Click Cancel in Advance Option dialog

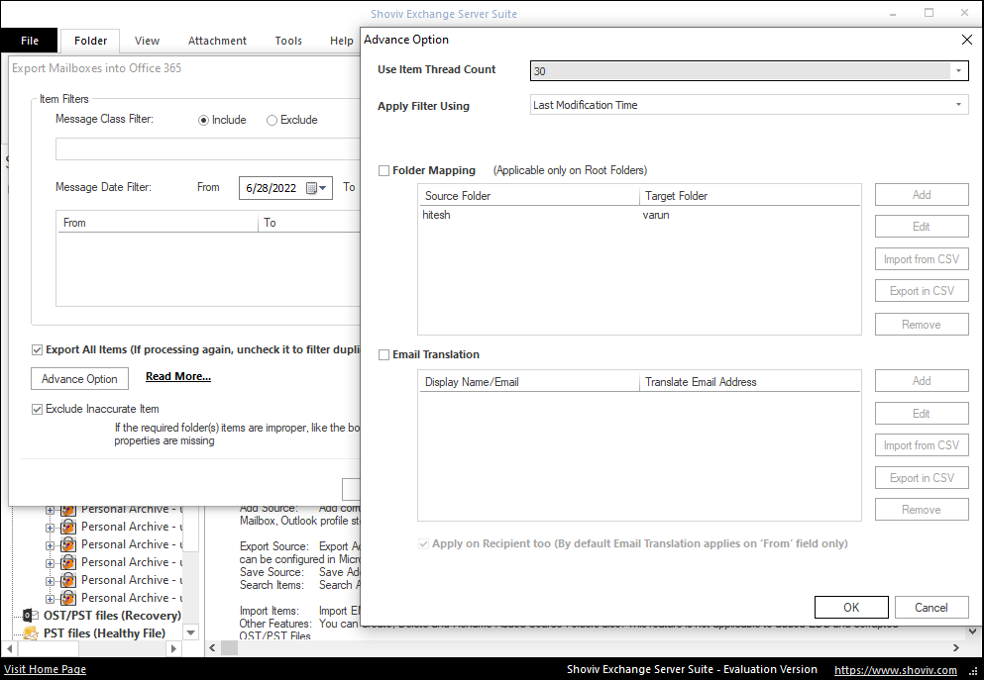tap(931, 608)
